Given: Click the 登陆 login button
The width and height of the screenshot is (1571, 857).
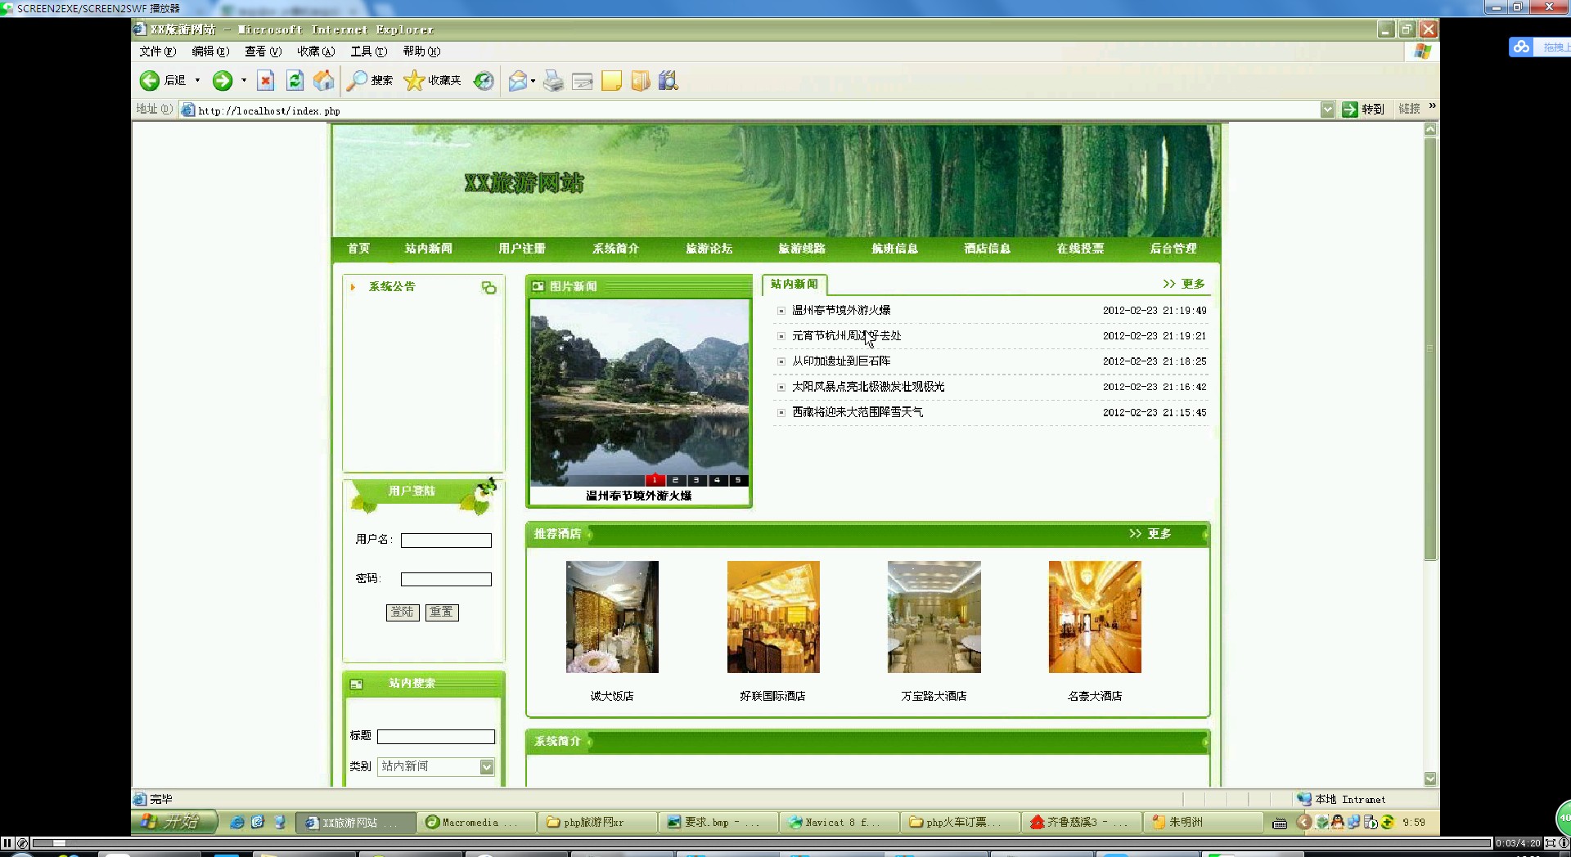Looking at the screenshot, I should point(403,612).
